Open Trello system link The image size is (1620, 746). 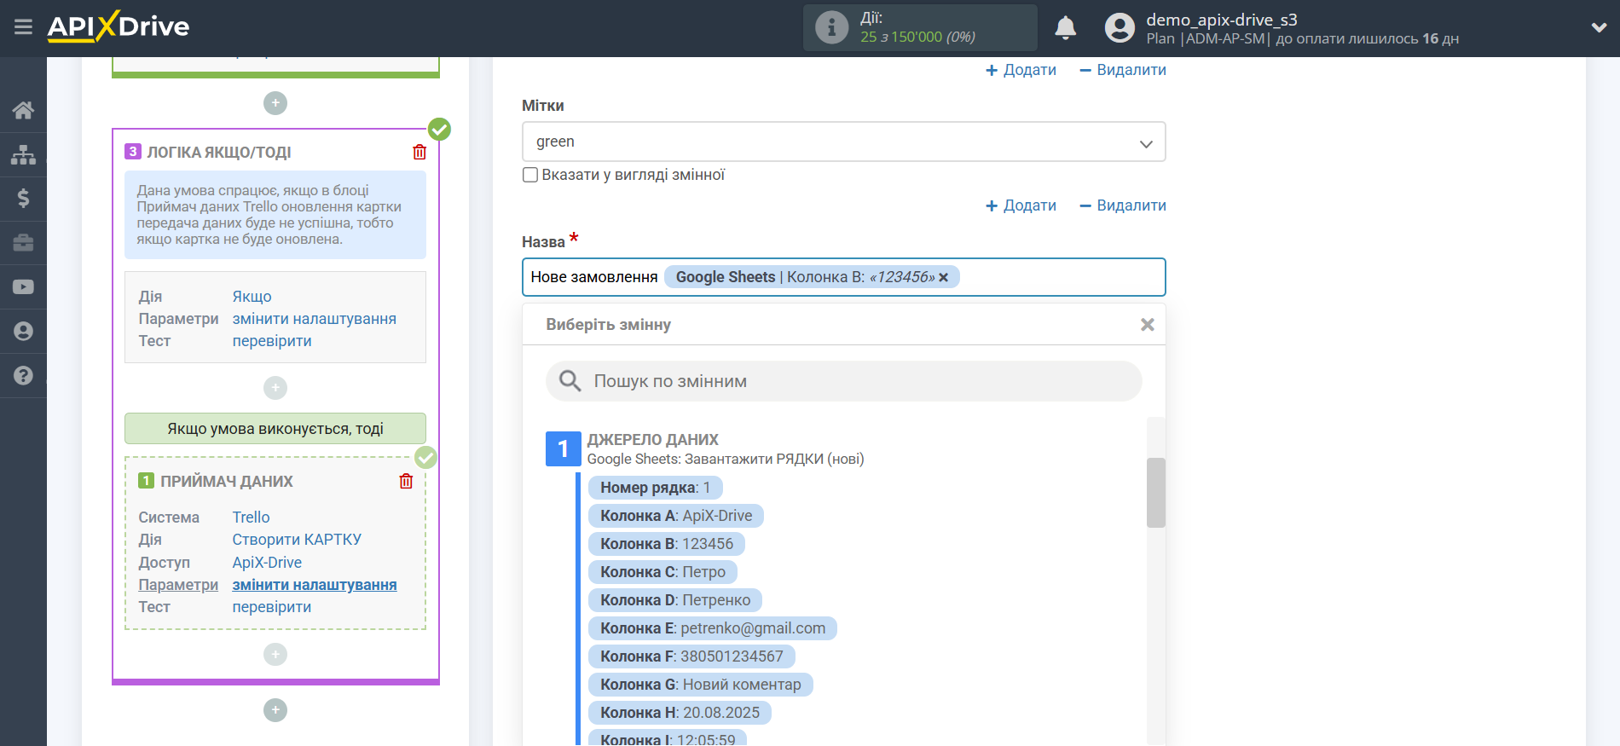pos(251,518)
